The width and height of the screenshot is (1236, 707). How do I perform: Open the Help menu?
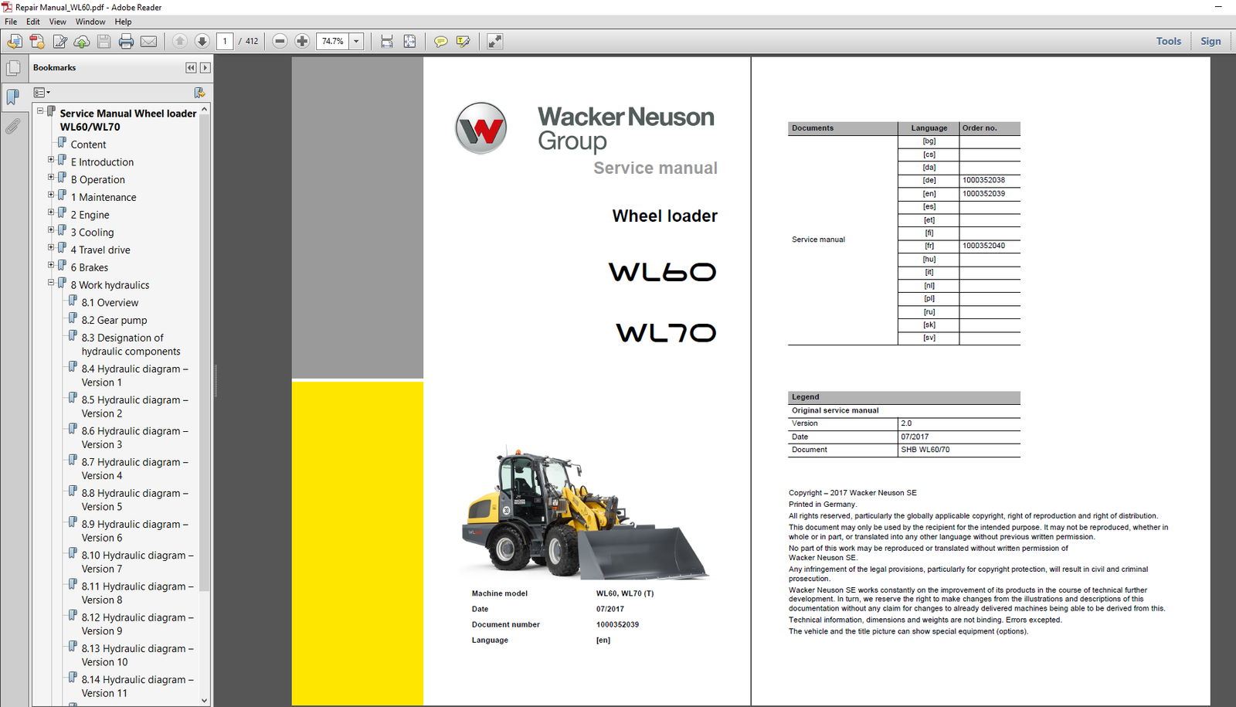click(123, 22)
